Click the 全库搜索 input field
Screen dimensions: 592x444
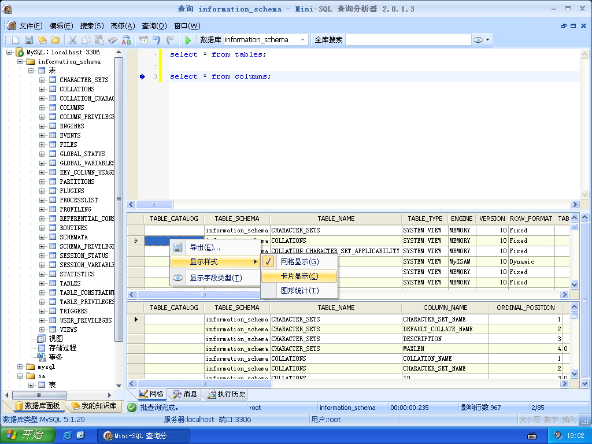(408, 40)
